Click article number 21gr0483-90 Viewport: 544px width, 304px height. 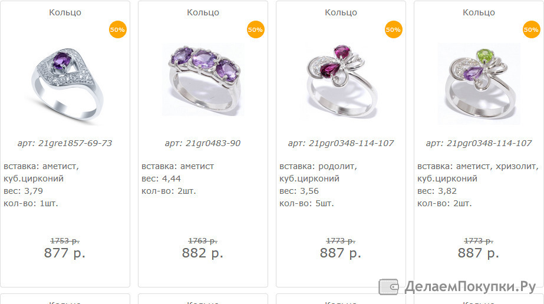point(203,143)
